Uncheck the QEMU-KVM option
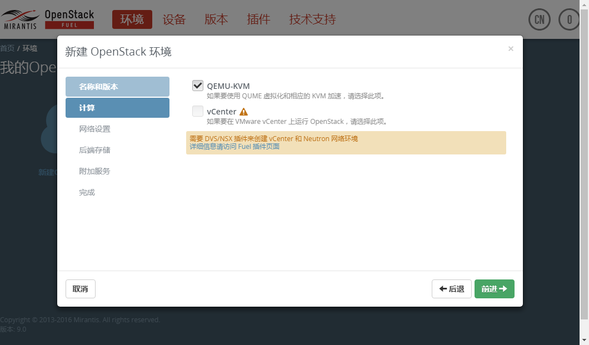 (198, 85)
